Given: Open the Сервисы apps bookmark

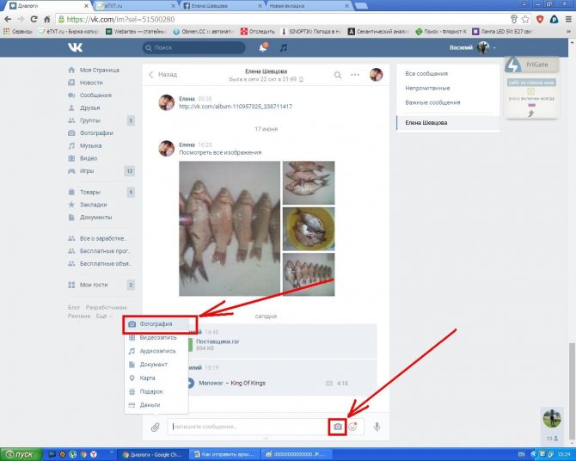Looking at the screenshot, I should pos(18,32).
